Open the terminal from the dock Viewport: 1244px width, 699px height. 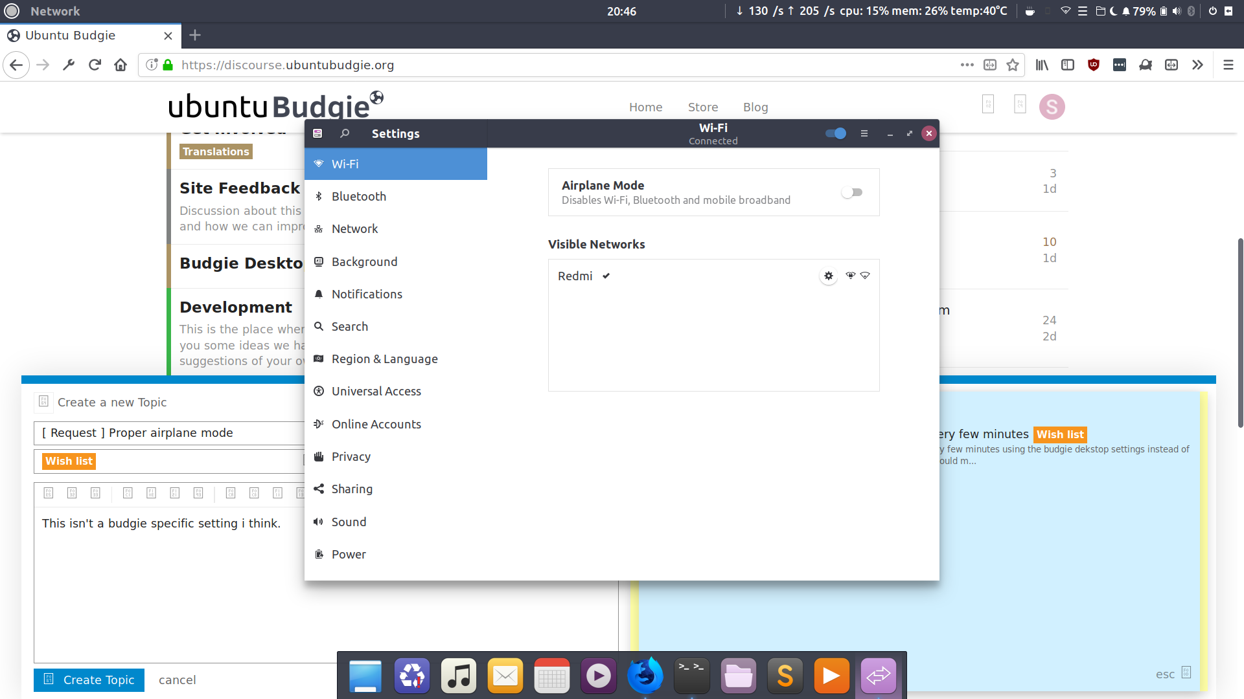click(691, 676)
